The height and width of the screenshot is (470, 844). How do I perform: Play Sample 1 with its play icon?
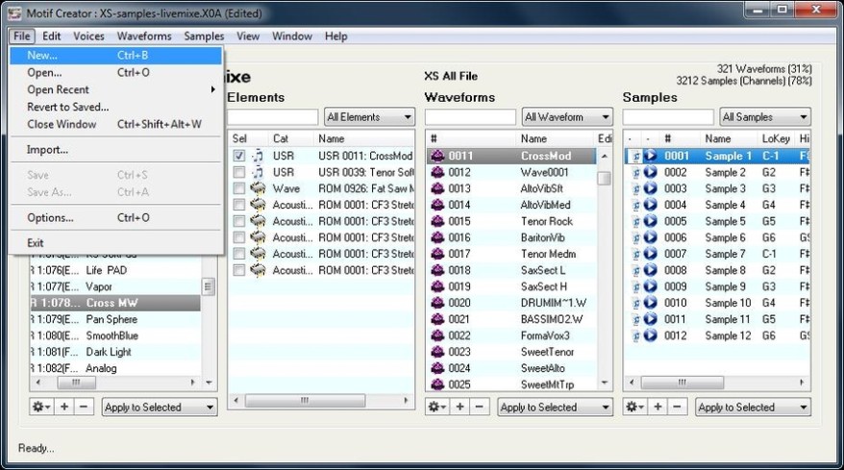tap(651, 156)
